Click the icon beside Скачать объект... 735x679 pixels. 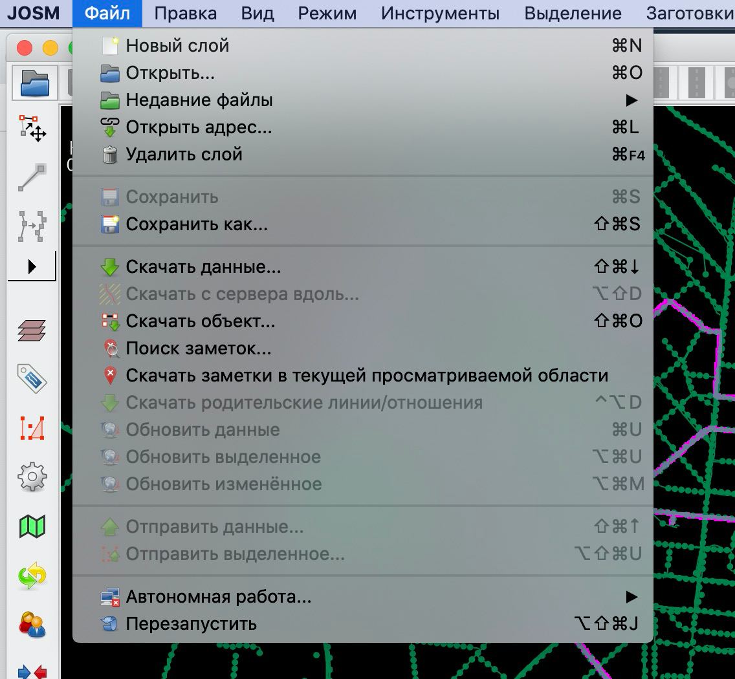pyautogui.click(x=110, y=321)
